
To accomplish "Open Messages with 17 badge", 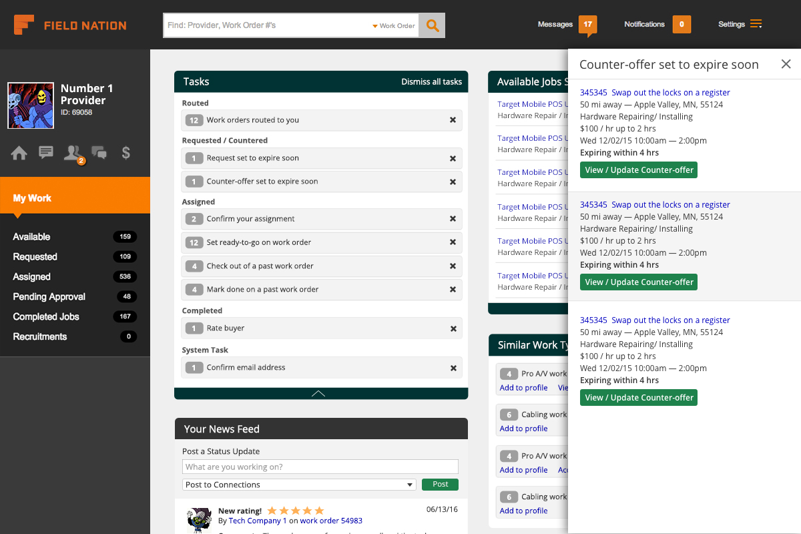I will [x=567, y=25].
